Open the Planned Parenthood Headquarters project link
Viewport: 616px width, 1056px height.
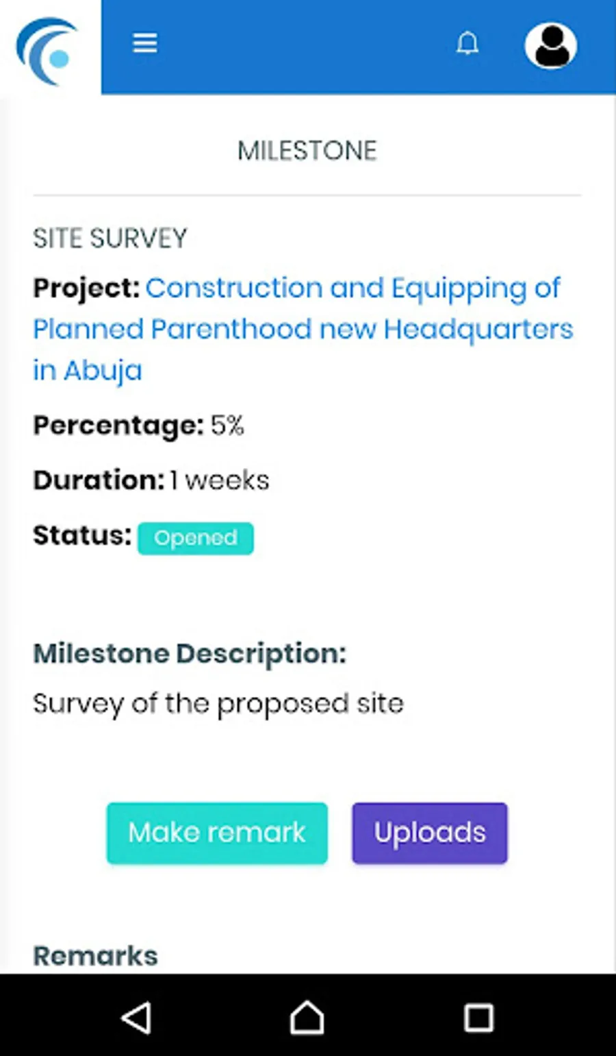(303, 329)
